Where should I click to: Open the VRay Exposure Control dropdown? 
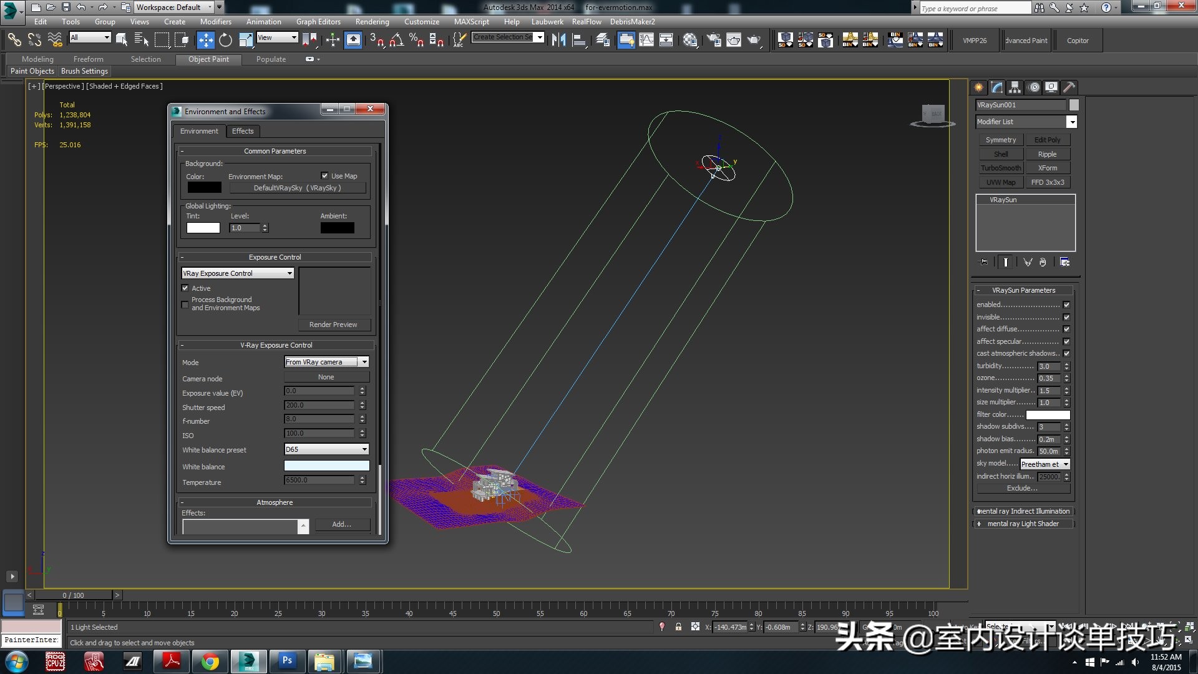pos(237,273)
